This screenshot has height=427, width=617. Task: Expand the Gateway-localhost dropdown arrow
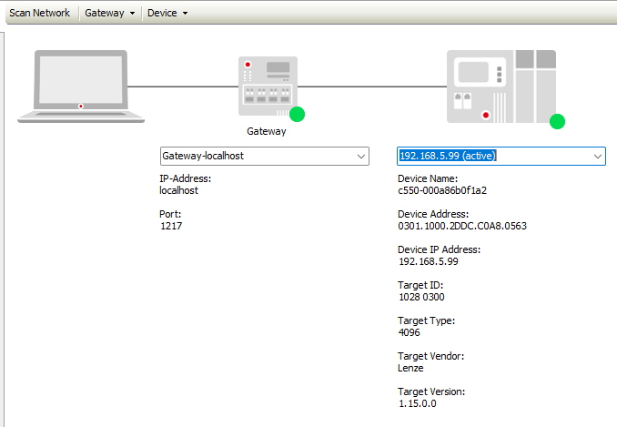(x=361, y=156)
